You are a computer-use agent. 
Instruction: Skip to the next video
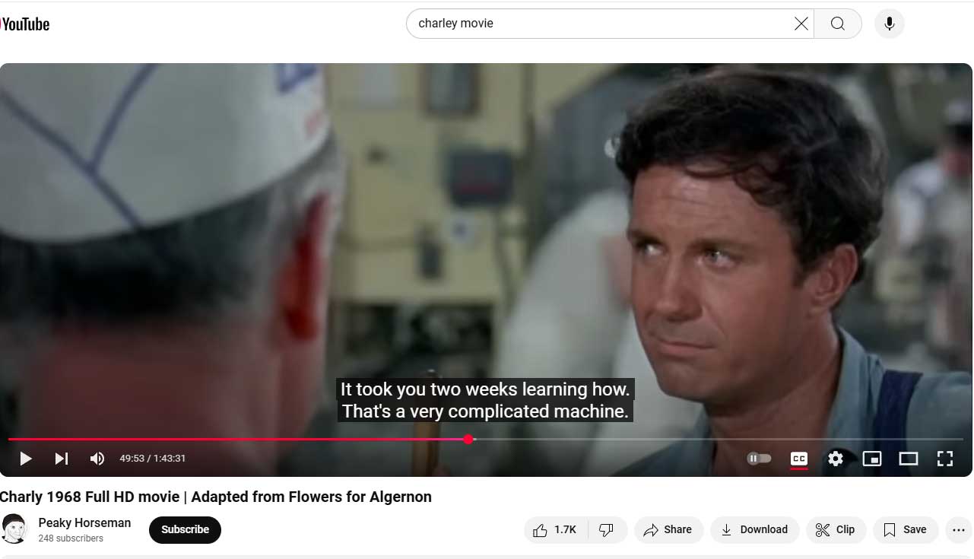(x=62, y=458)
